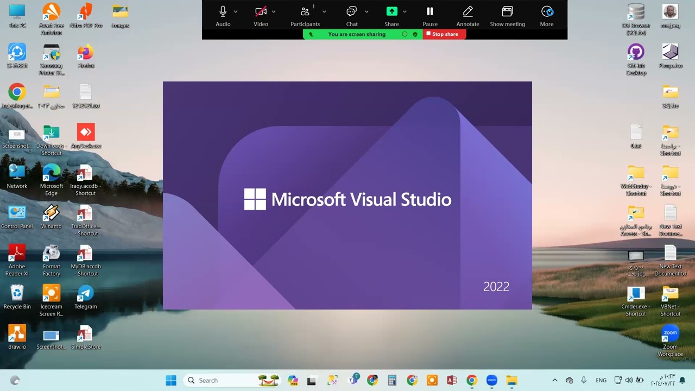This screenshot has height=391, width=695.
Task: Select Adobe Reader XI icon
Action: pos(17,261)
